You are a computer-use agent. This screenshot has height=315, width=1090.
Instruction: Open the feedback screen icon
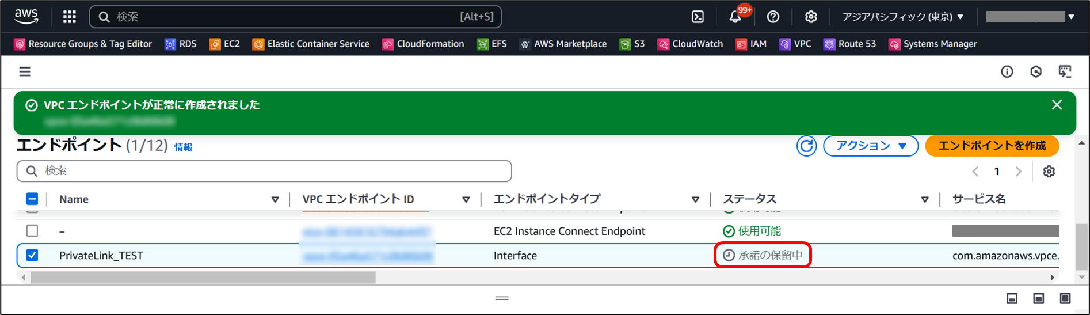1065,71
